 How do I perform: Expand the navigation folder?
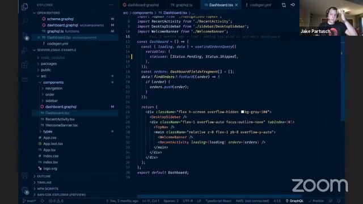(x=53, y=88)
